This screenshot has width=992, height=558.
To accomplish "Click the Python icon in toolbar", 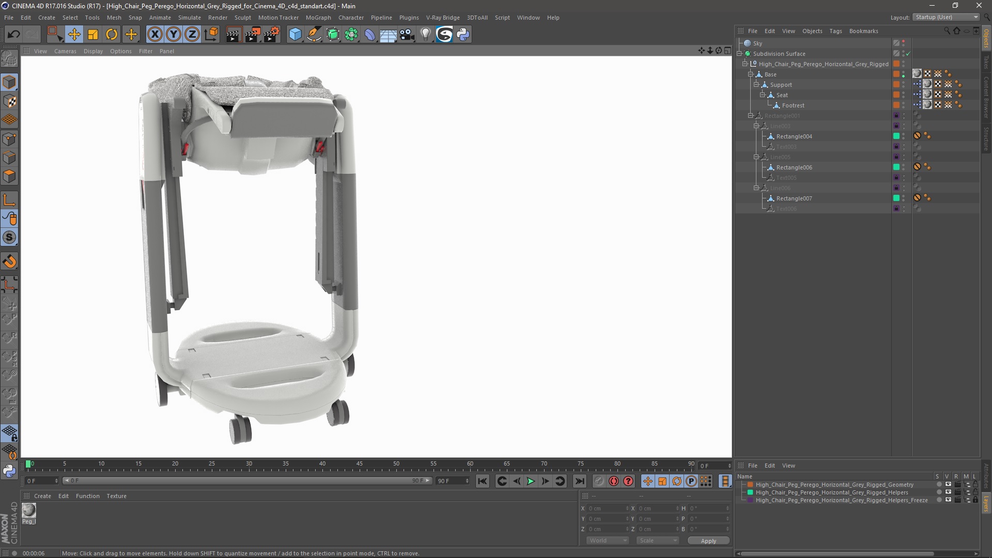I will tap(463, 35).
